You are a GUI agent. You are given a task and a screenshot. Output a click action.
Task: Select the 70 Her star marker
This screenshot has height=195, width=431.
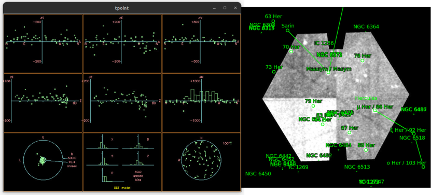[291, 52]
